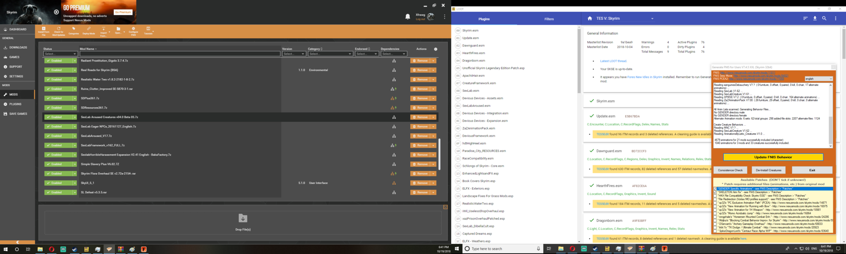This screenshot has height=254, width=846.
Task: Click LOOT home icon beside TES V: Skyrim
Action: coord(590,19)
